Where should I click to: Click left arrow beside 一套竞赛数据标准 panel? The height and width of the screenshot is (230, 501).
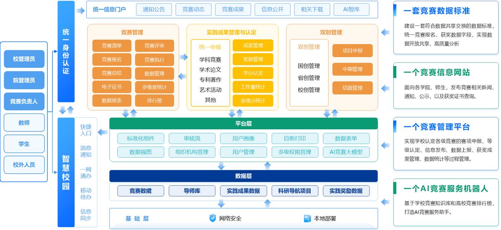(x=385, y=32)
